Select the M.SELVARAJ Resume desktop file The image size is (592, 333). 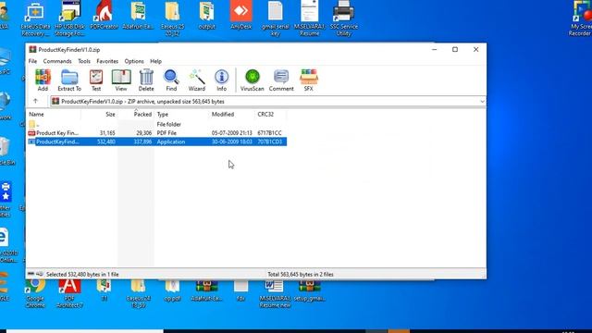tap(310, 18)
